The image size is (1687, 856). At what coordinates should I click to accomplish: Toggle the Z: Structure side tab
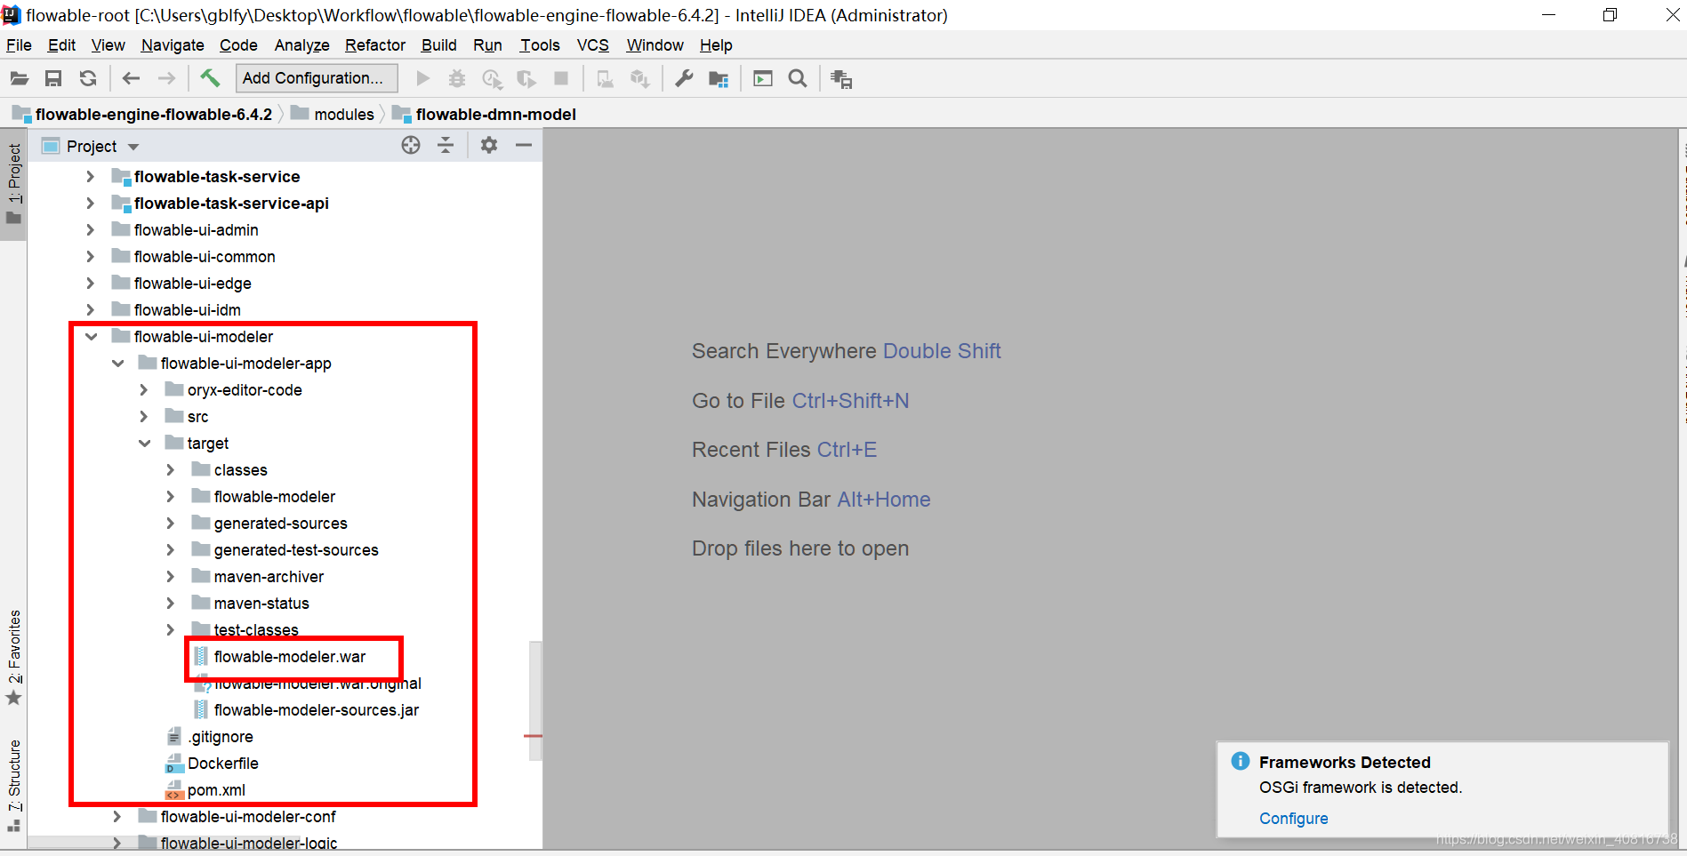point(13,784)
